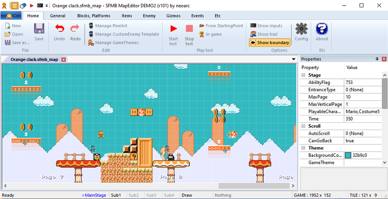
Task: Switch to the Home ribbon tab
Action: (x=33, y=16)
